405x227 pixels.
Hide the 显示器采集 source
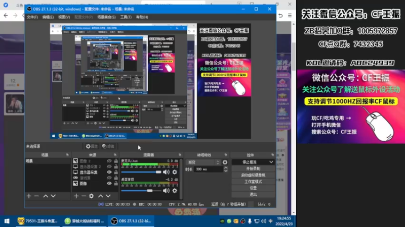pyautogui.click(x=109, y=172)
